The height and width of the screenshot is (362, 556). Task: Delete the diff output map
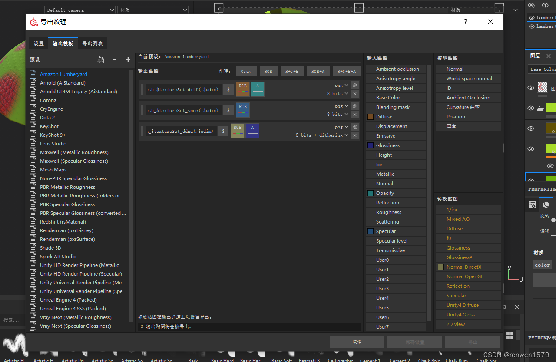[355, 93]
